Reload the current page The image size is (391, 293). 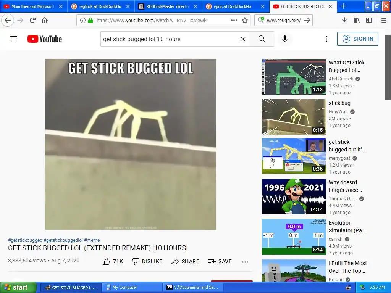pos(32,20)
